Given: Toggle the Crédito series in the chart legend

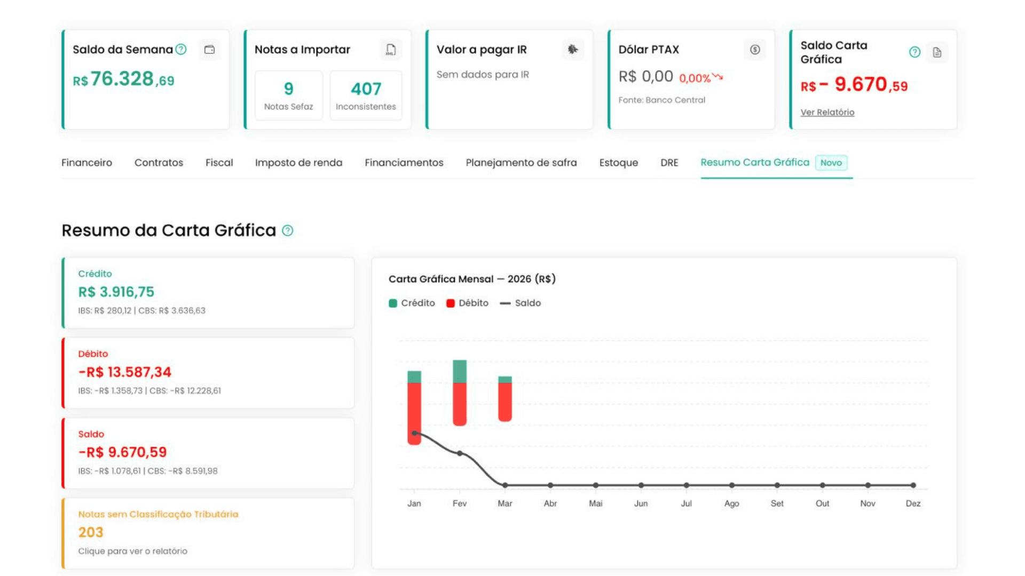Looking at the screenshot, I should tap(412, 303).
